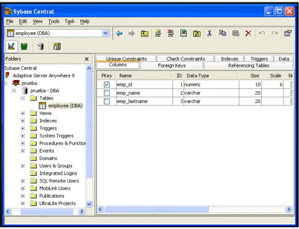Open the Help menu
The height and width of the screenshot is (229, 299).
84,21
